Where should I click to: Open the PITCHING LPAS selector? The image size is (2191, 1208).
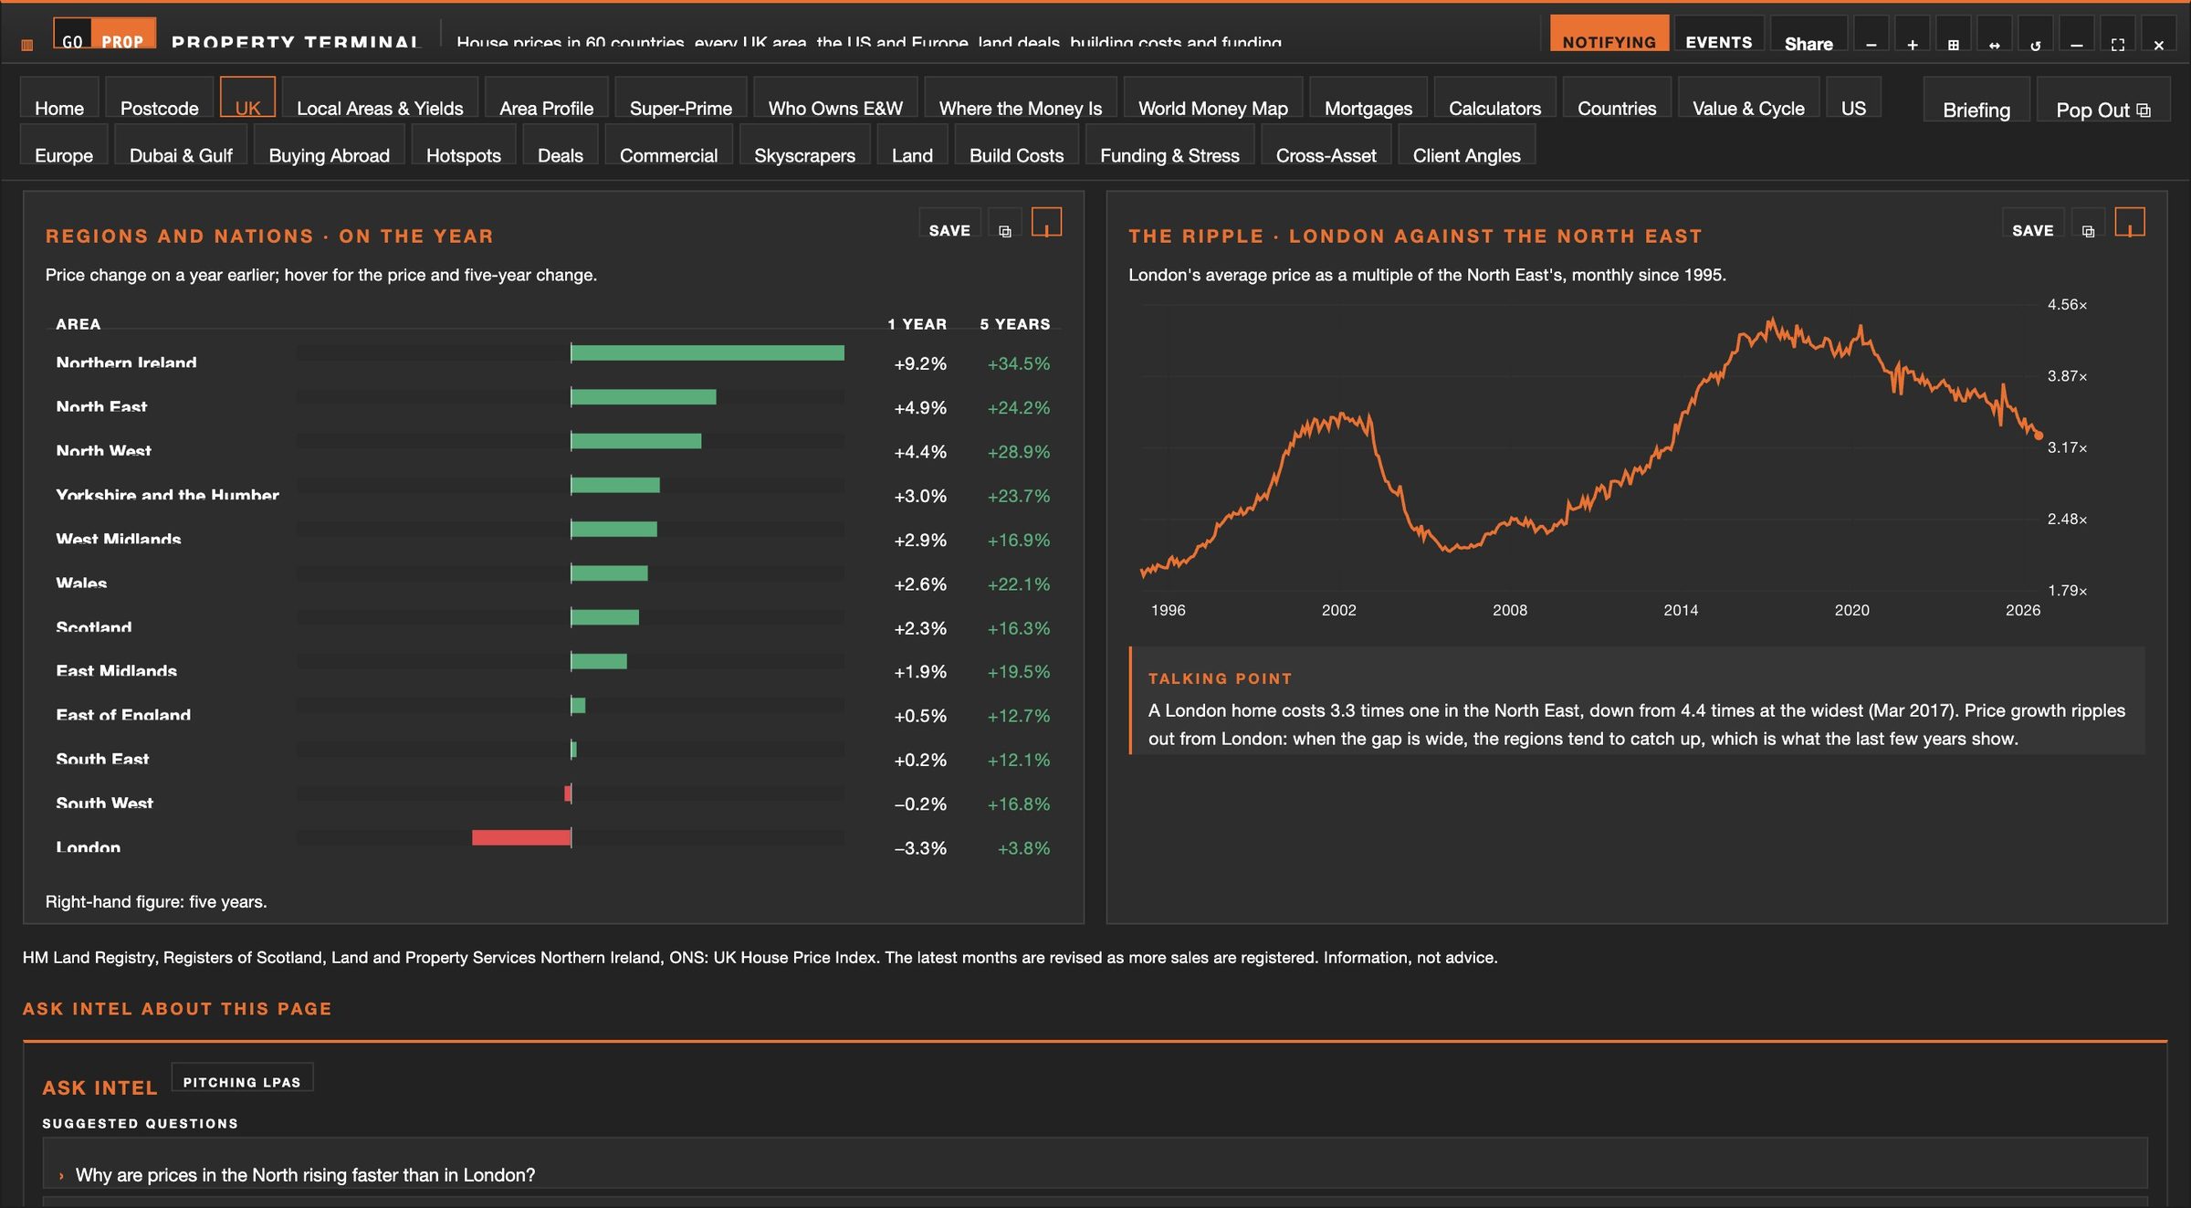pos(242,1077)
